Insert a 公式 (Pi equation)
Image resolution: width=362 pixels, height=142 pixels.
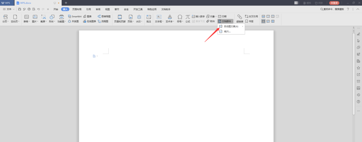[188, 19]
